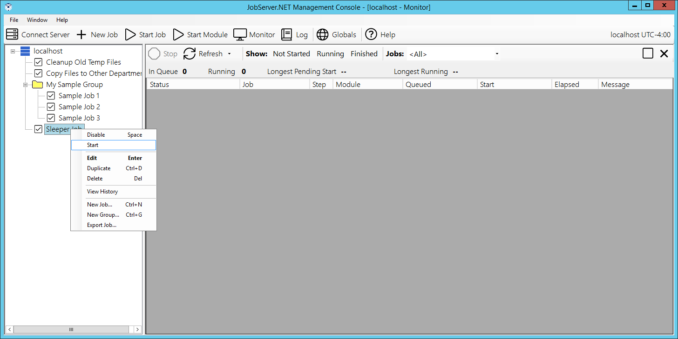Open the Monitor view icon

pos(240,34)
